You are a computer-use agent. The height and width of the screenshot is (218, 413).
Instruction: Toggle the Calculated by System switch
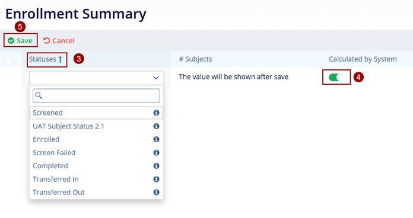click(x=336, y=78)
